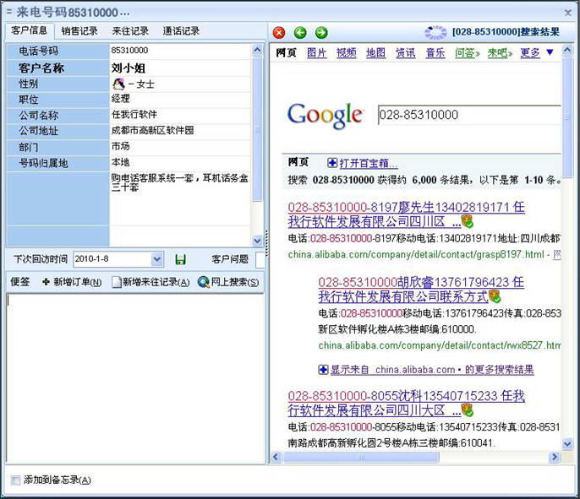580x499 pixels.
Task: Click 打开百宝箱 link
Action: coord(369,163)
